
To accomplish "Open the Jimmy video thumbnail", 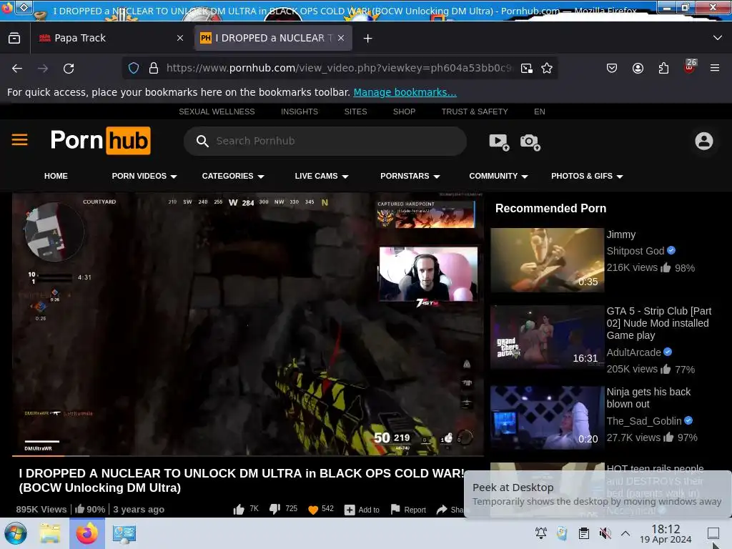I will tap(547, 260).
